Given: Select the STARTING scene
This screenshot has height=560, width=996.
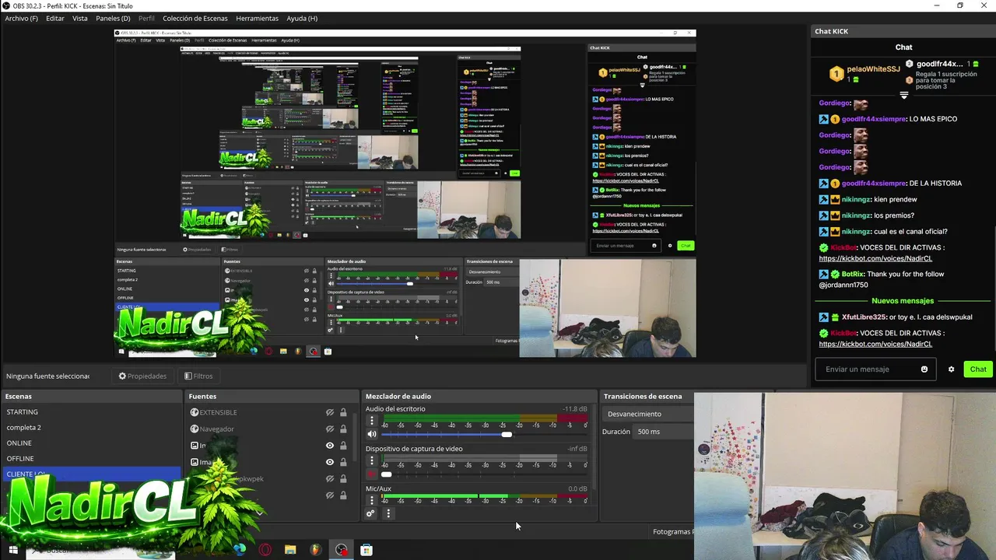Looking at the screenshot, I should [x=22, y=412].
